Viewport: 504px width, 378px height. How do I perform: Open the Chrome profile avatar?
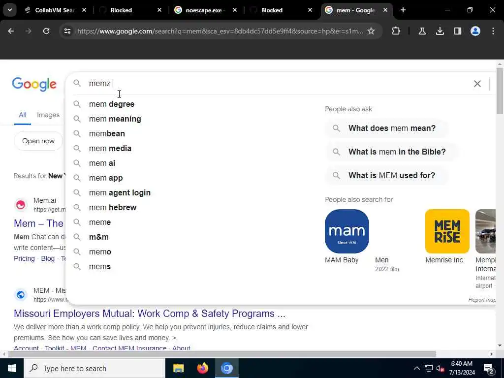point(475,31)
